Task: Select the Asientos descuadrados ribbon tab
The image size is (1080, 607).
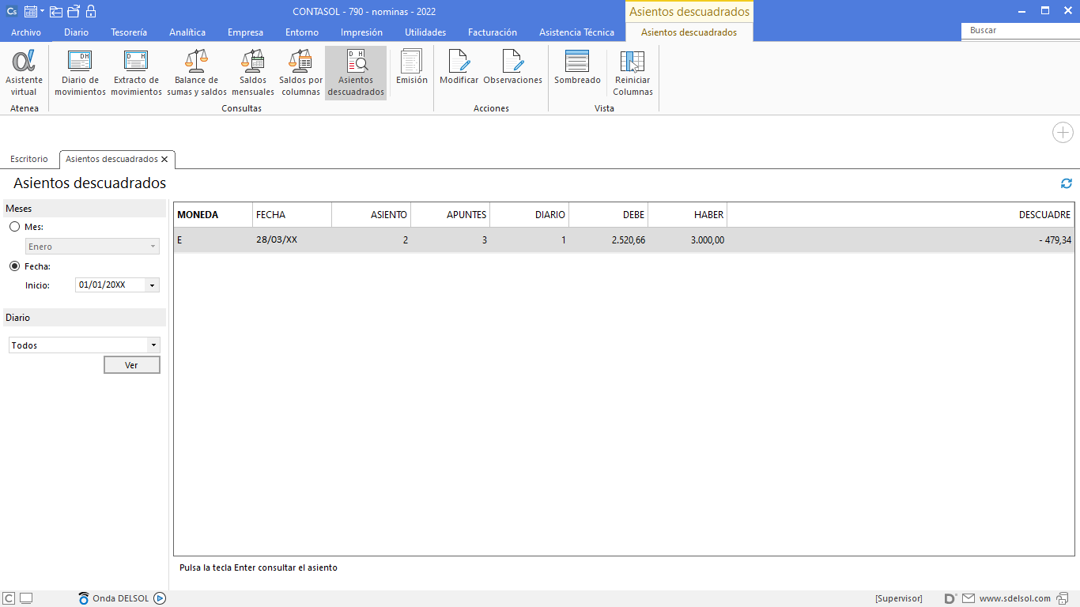Action: [x=689, y=32]
